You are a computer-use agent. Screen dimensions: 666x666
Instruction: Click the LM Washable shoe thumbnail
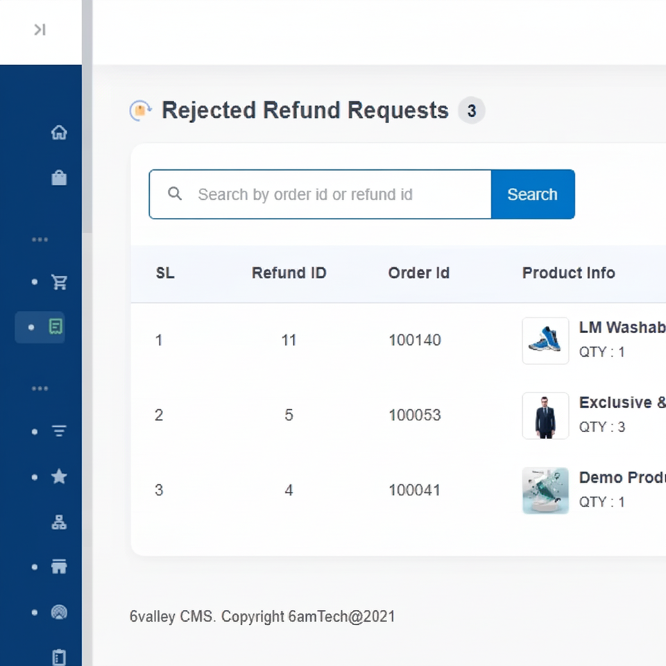coord(545,341)
